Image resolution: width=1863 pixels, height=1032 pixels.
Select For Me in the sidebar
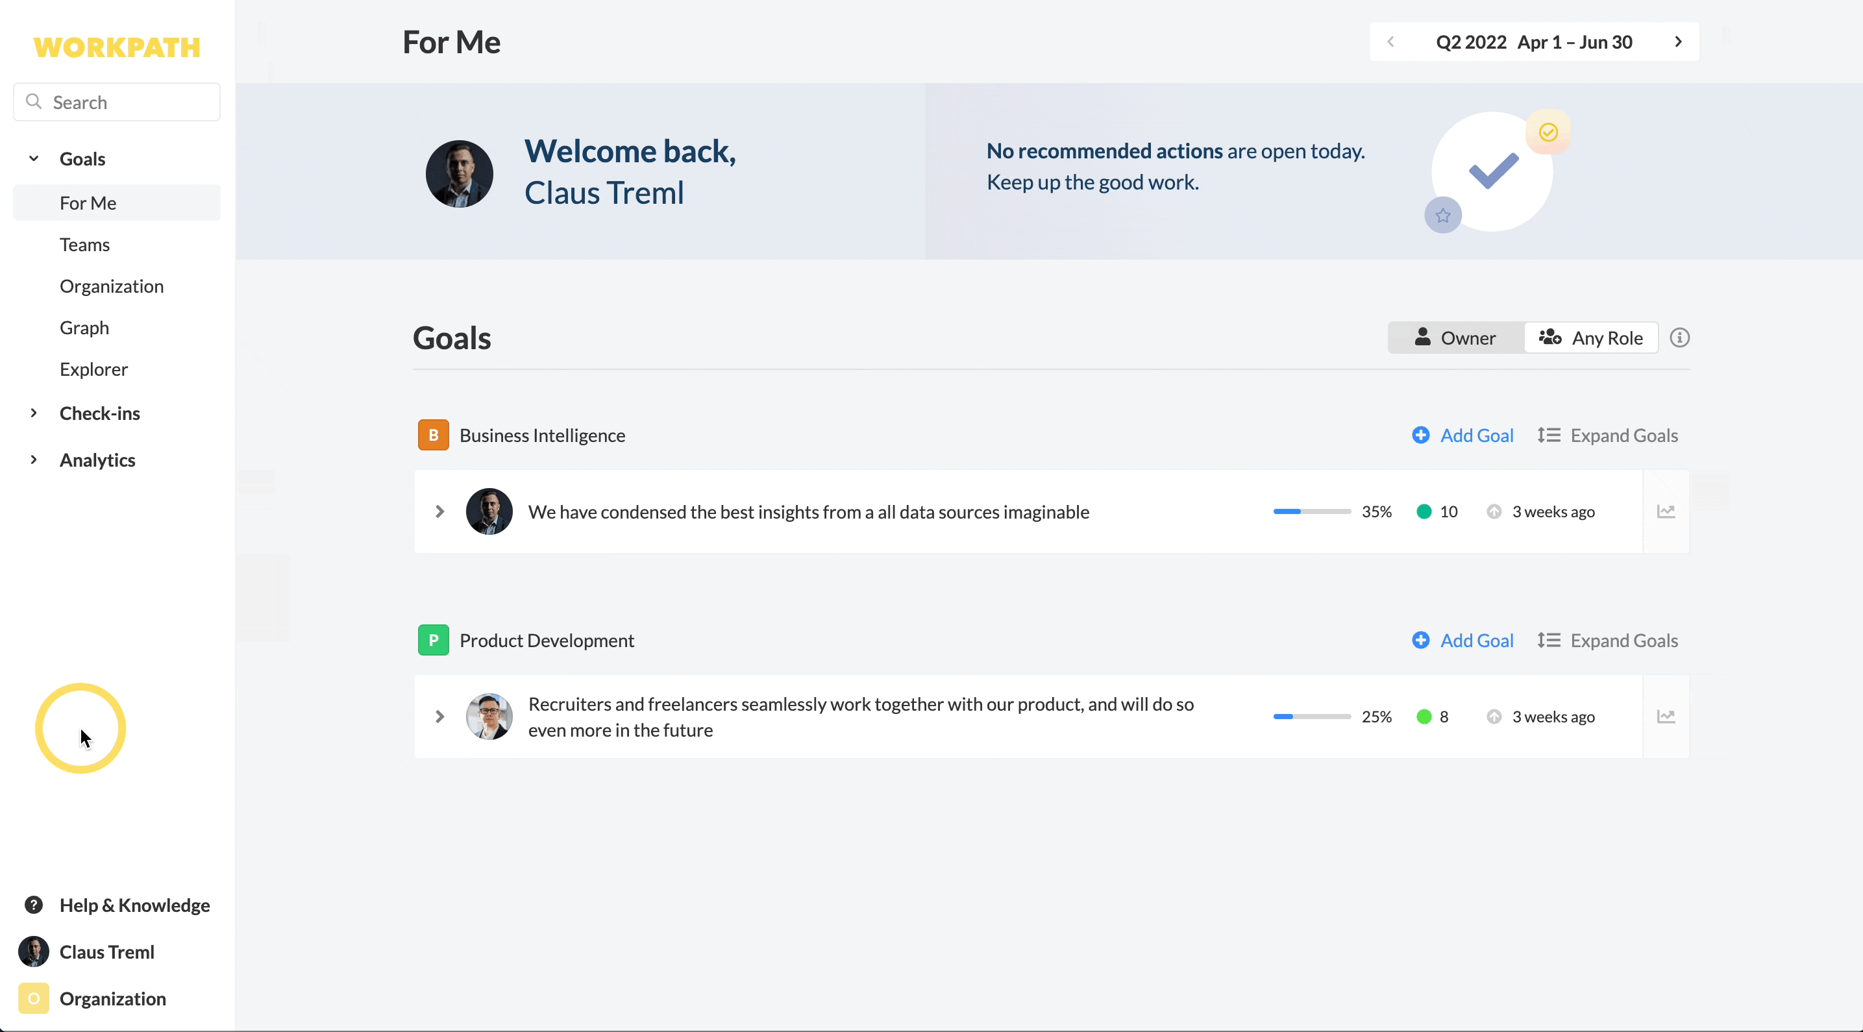(116, 203)
